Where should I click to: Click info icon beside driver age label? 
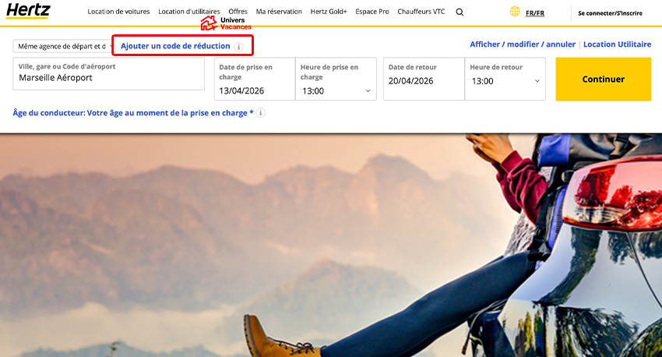(x=261, y=113)
